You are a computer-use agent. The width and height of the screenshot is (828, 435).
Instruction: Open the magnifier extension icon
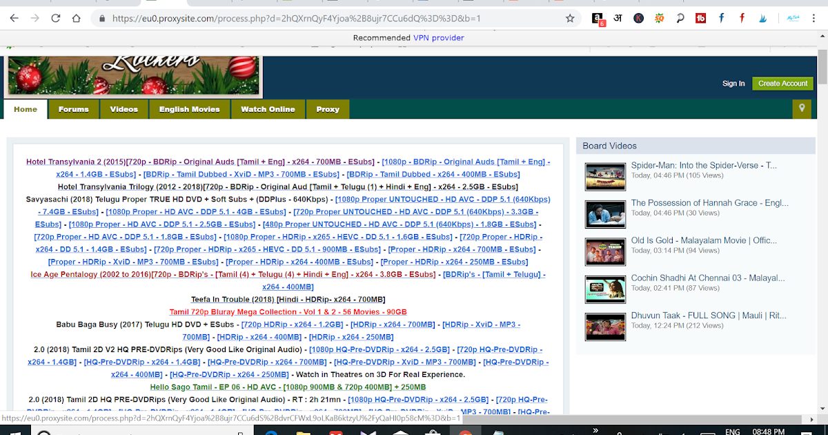point(680,19)
